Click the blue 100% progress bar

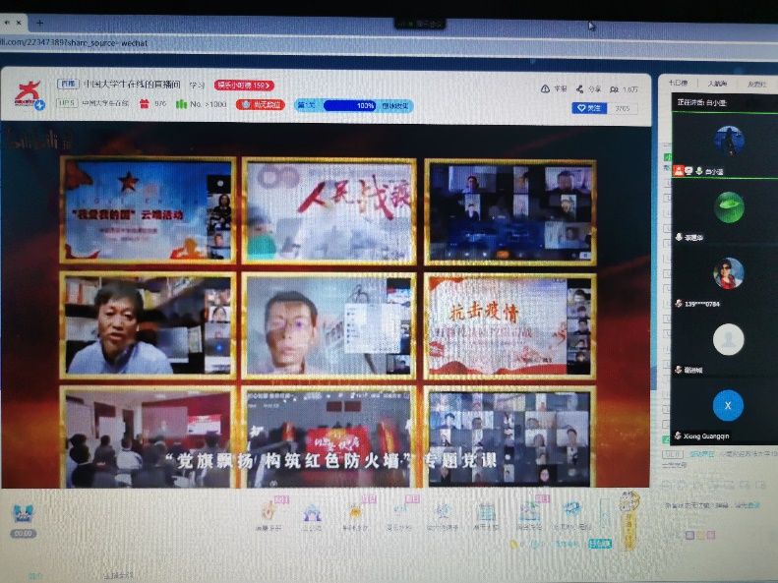pos(350,105)
